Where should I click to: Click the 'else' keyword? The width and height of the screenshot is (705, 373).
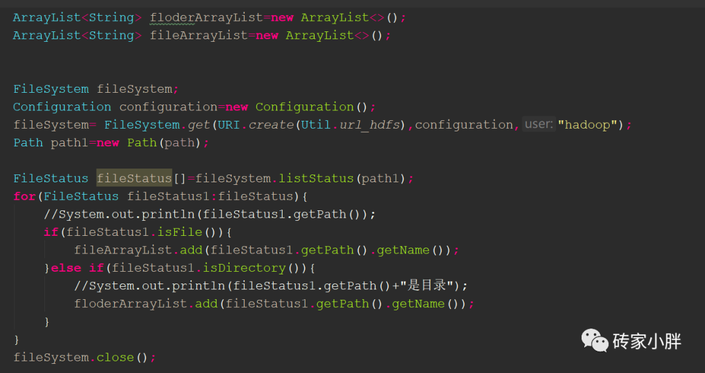66,268
